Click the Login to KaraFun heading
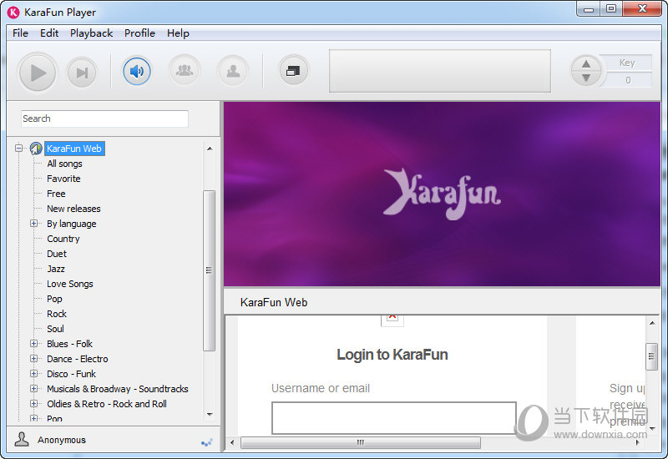The image size is (668, 459). click(392, 354)
